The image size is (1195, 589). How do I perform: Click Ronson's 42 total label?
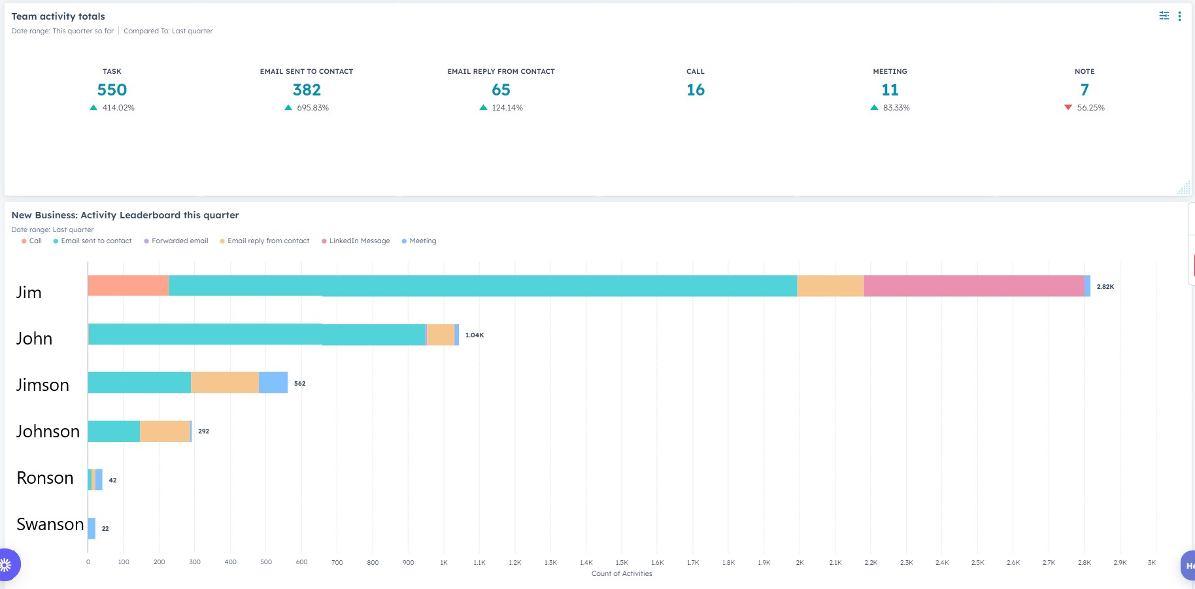coord(113,480)
